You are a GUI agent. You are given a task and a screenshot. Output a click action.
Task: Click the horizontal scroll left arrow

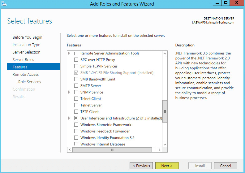[70, 150]
